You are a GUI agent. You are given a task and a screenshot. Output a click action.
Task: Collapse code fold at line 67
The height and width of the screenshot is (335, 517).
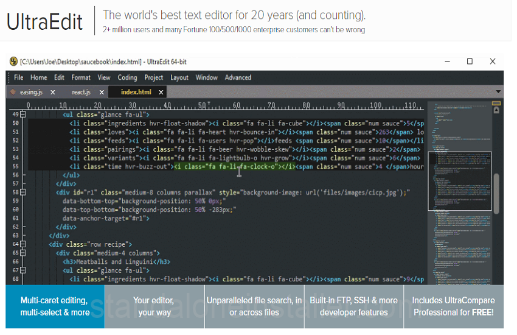click(x=23, y=270)
